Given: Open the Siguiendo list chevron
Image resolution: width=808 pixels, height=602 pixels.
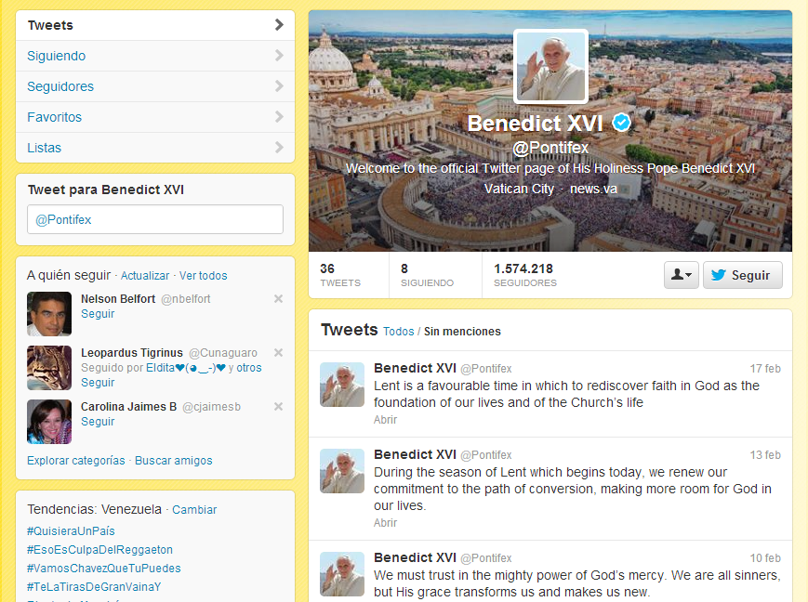Looking at the screenshot, I should pos(279,56).
